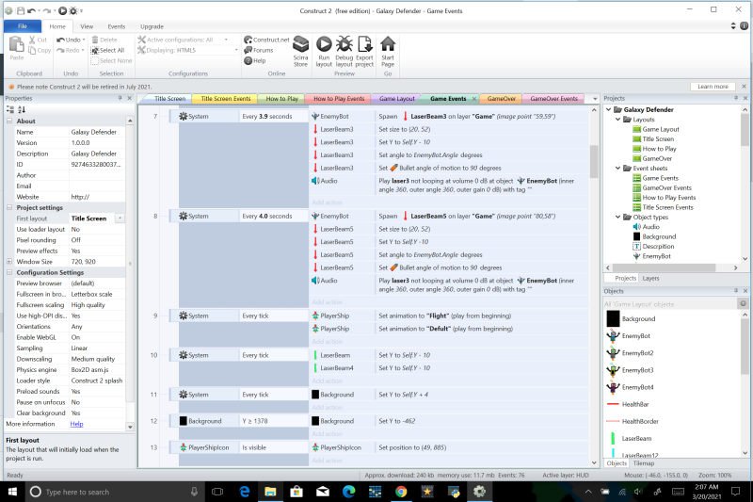Click the quick access run icon
This screenshot has height=502, width=753.
62,10
